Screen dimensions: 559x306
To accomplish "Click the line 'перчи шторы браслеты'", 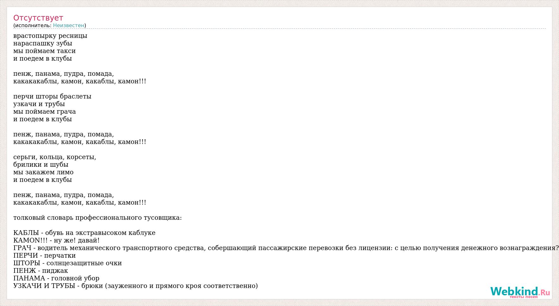I will 52,96.
